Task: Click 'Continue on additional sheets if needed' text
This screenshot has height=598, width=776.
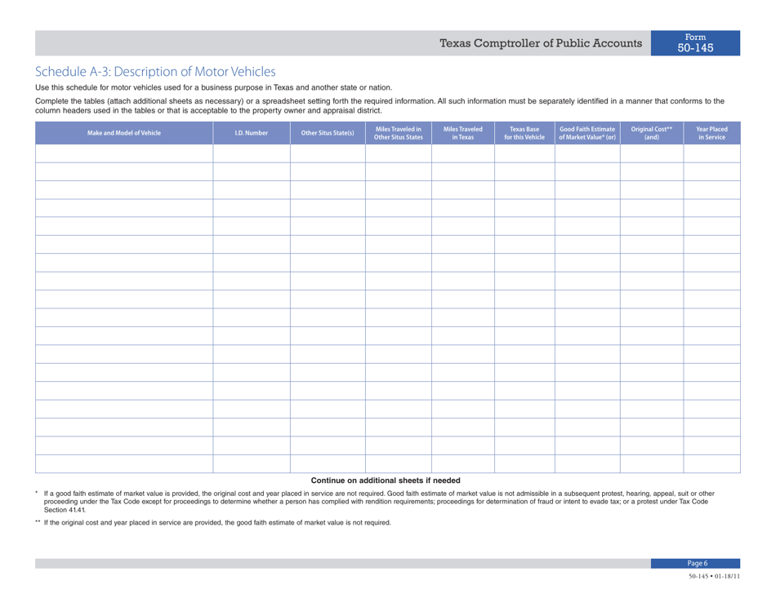Action: [388, 480]
